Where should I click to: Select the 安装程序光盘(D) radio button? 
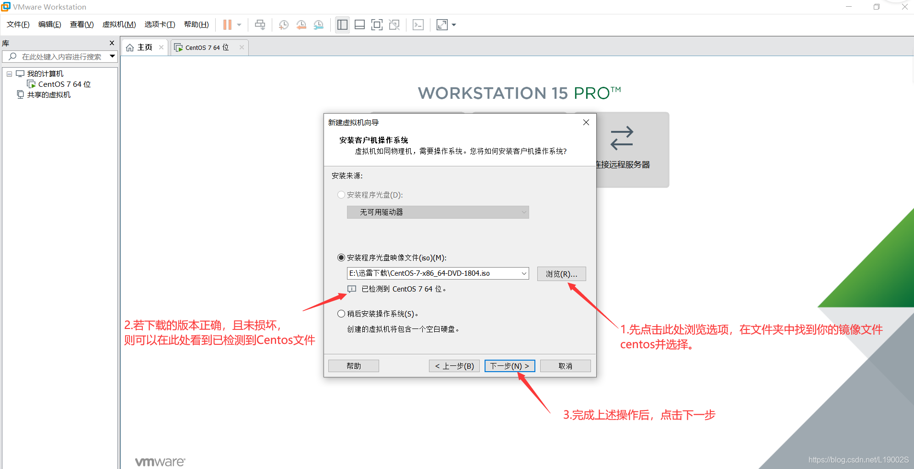coord(341,195)
